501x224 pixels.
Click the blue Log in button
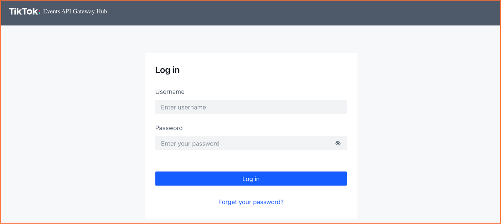coord(251,179)
